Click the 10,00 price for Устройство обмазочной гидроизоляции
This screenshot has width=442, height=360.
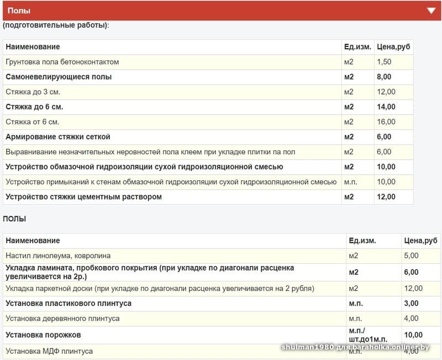pos(386,167)
